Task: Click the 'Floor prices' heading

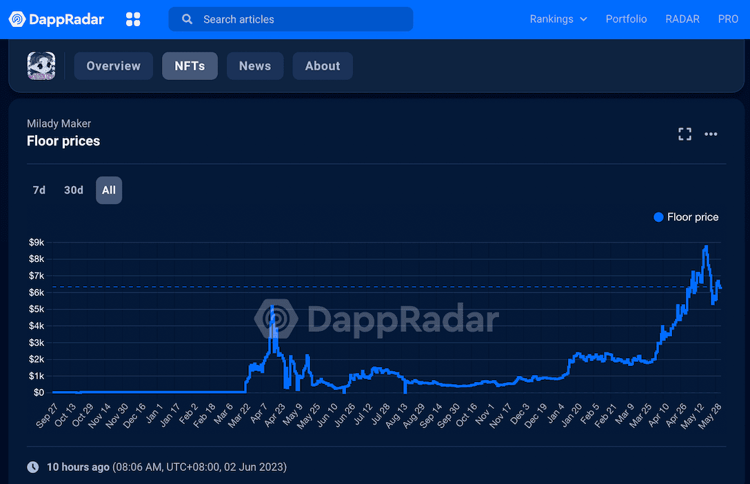Action: click(63, 141)
